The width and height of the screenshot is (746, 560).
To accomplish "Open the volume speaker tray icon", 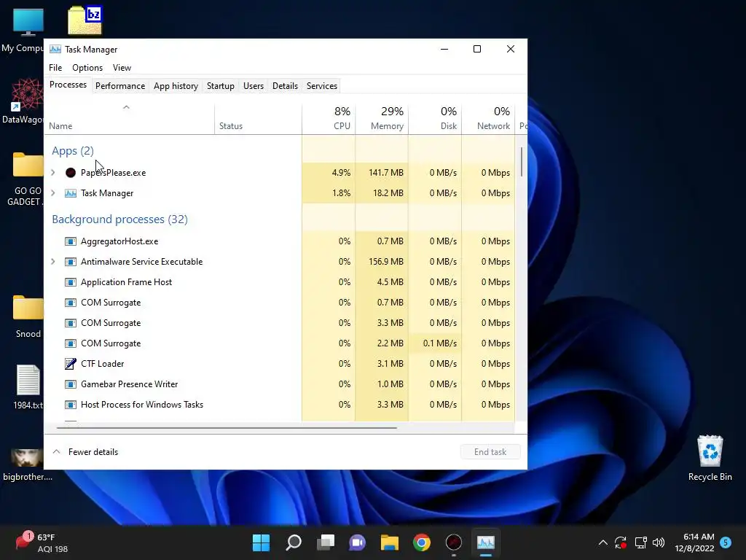I will (659, 542).
